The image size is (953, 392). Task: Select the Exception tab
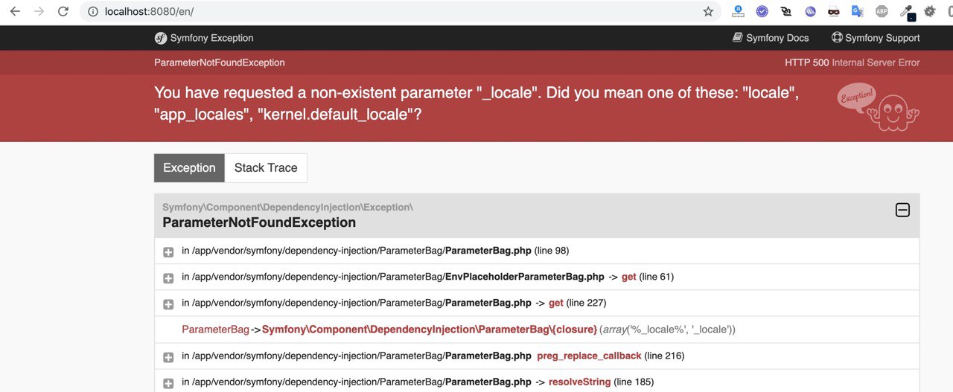pyautogui.click(x=189, y=168)
